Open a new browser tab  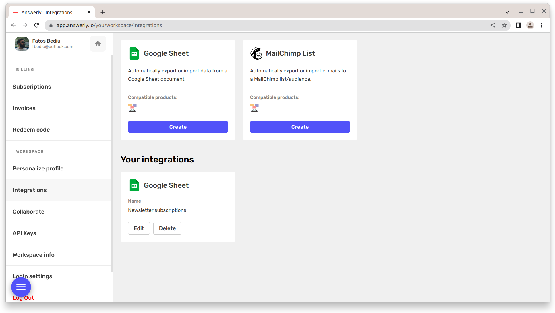coord(103,12)
